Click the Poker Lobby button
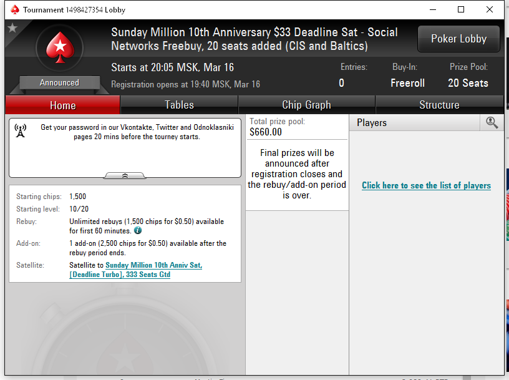The image size is (509, 380). point(458,39)
